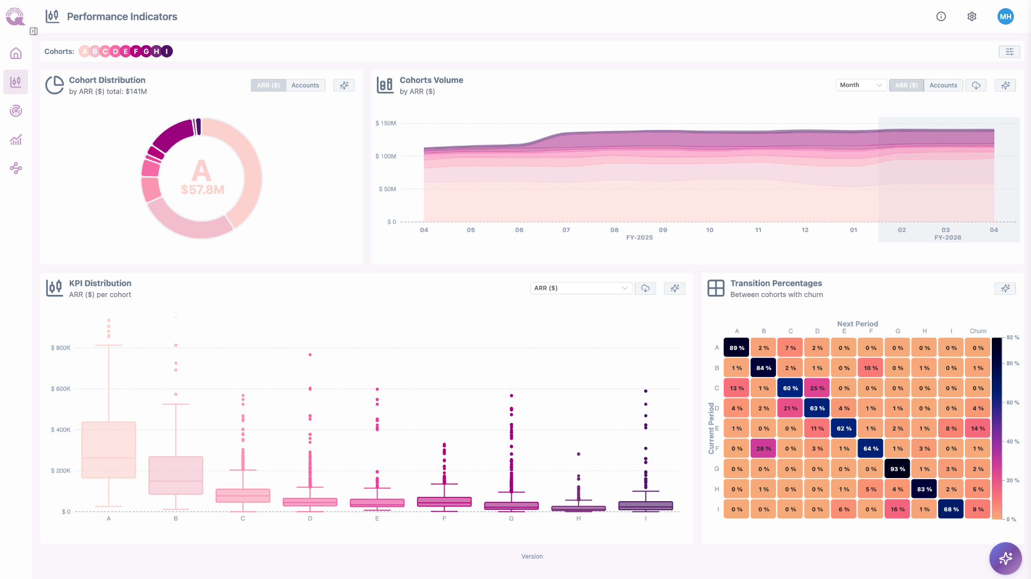Download KPI Distribution data cloud icon
The image size is (1031, 579).
[645, 288]
